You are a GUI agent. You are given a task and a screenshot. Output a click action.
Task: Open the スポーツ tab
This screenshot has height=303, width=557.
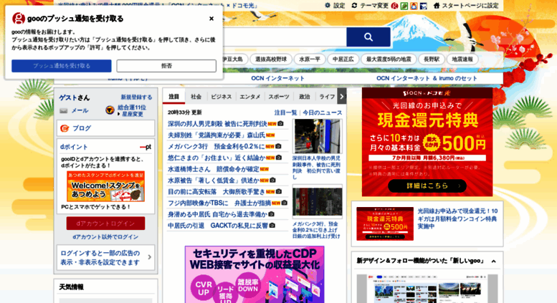point(279,97)
